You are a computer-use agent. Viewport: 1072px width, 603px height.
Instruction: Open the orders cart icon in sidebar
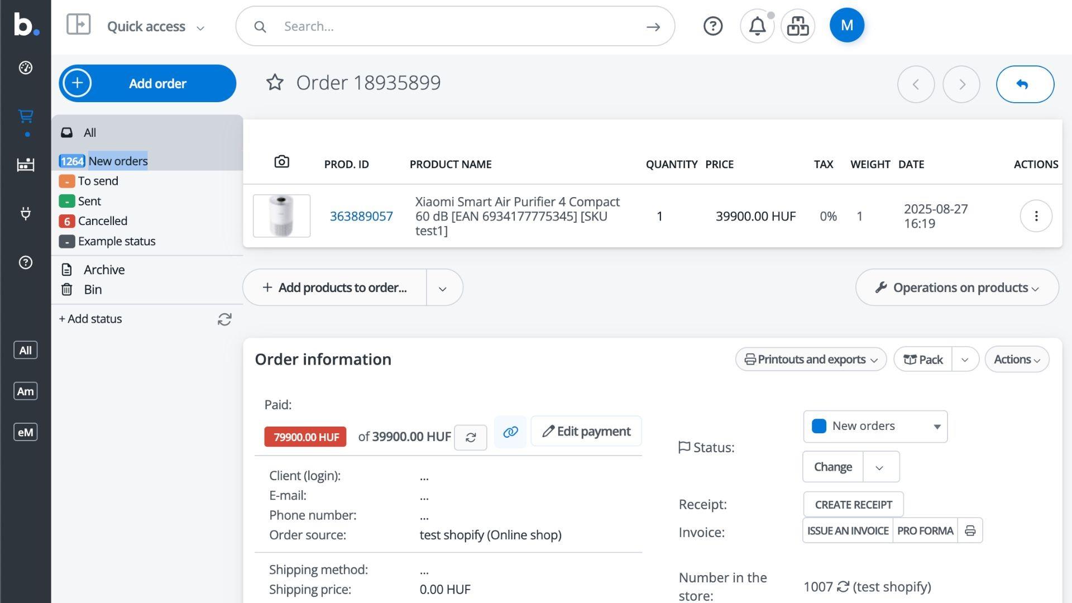tap(26, 116)
